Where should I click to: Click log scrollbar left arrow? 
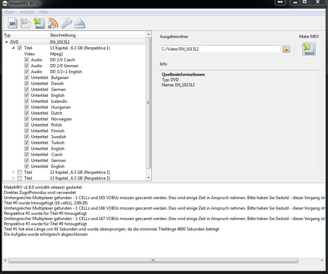click(x=5, y=261)
